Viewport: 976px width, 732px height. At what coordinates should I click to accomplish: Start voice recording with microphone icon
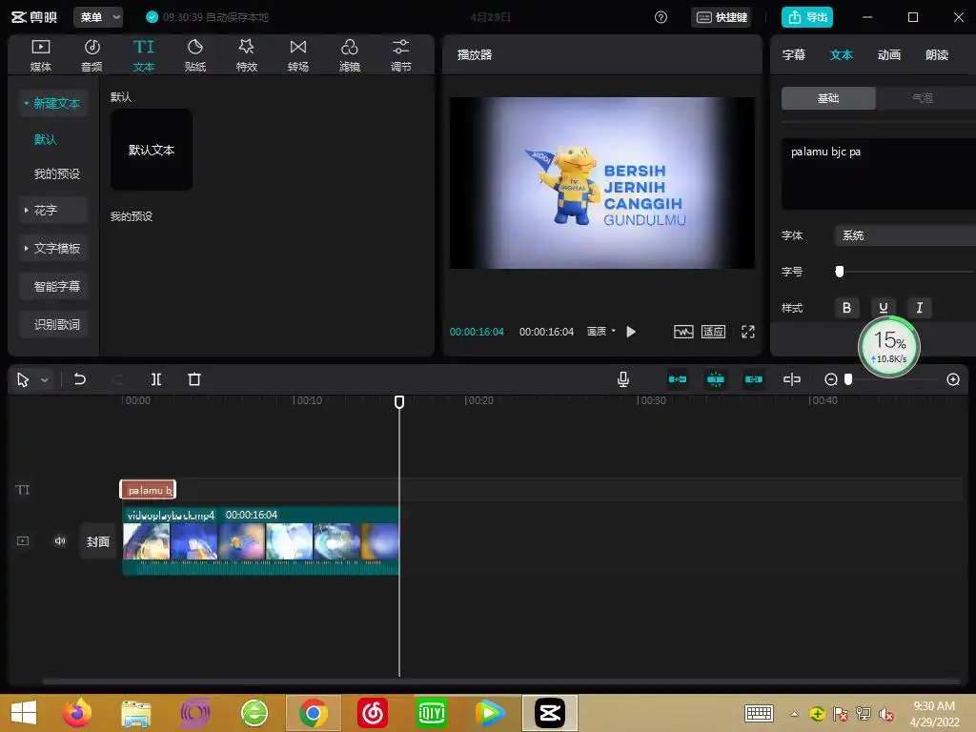[x=623, y=379]
